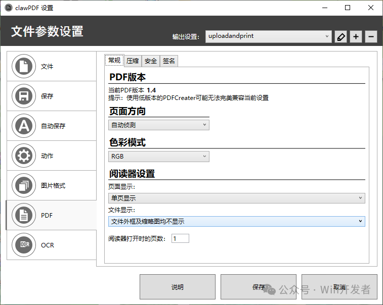Click the 动作 gear icon

click(23, 156)
